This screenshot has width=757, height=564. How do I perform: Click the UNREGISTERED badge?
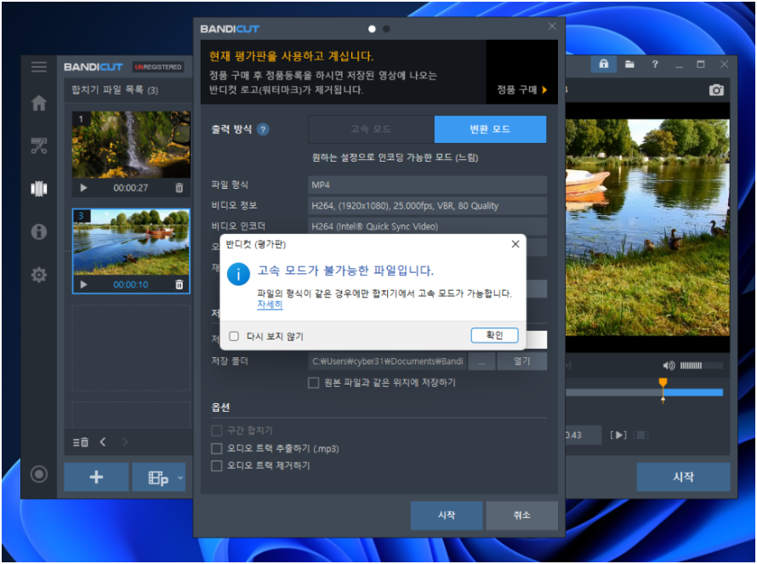coord(158,67)
